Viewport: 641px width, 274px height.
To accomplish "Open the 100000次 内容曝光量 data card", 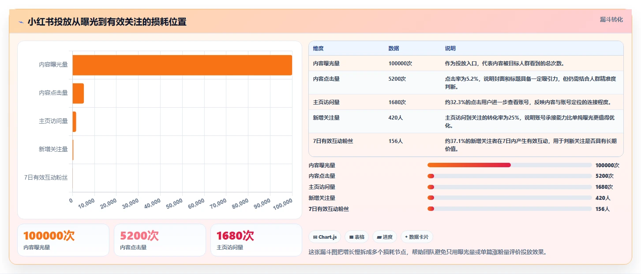I will click(x=63, y=240).
